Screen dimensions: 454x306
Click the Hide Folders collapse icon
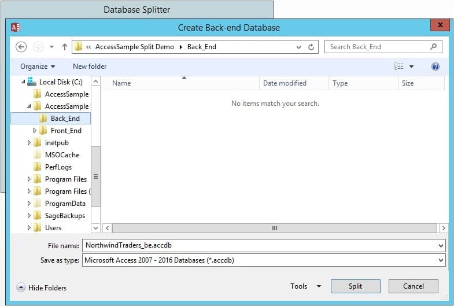(x=21, y=287)
